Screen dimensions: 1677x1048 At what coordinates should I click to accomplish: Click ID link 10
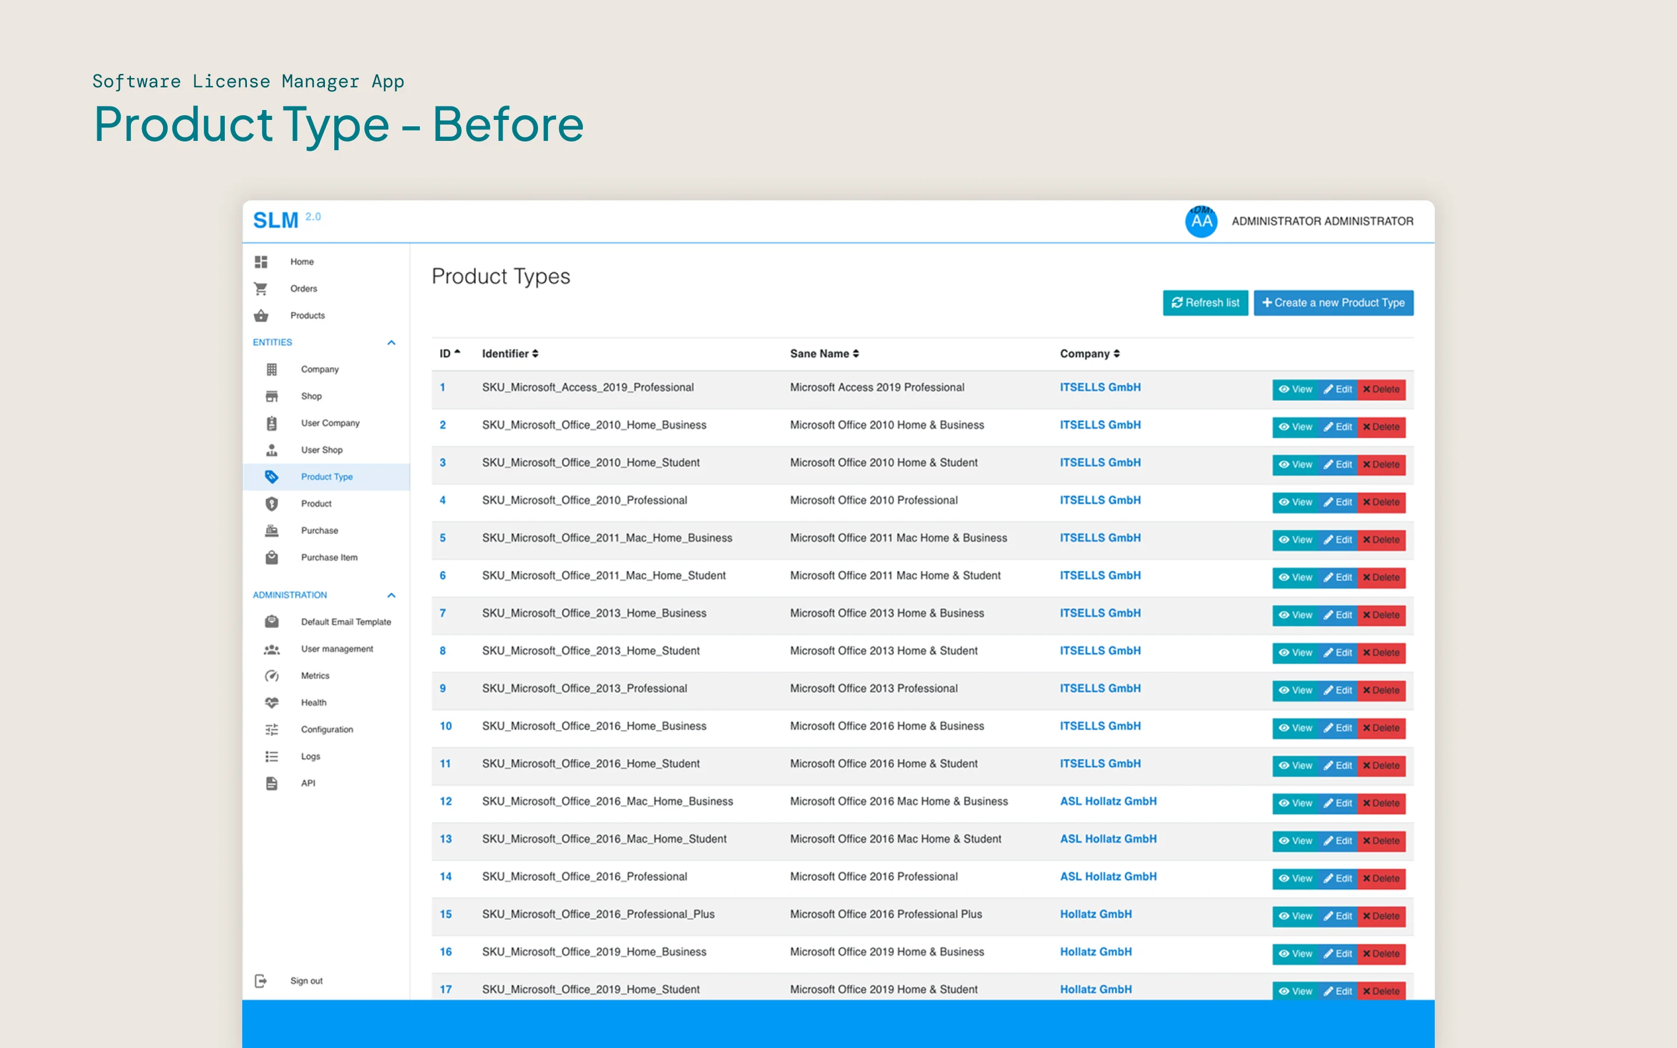coord(445,727)
